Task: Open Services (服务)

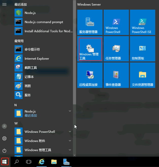Action: click(x=43, y=95)
